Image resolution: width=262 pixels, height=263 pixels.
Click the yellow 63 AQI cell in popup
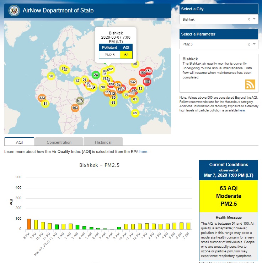click(126, 55)
